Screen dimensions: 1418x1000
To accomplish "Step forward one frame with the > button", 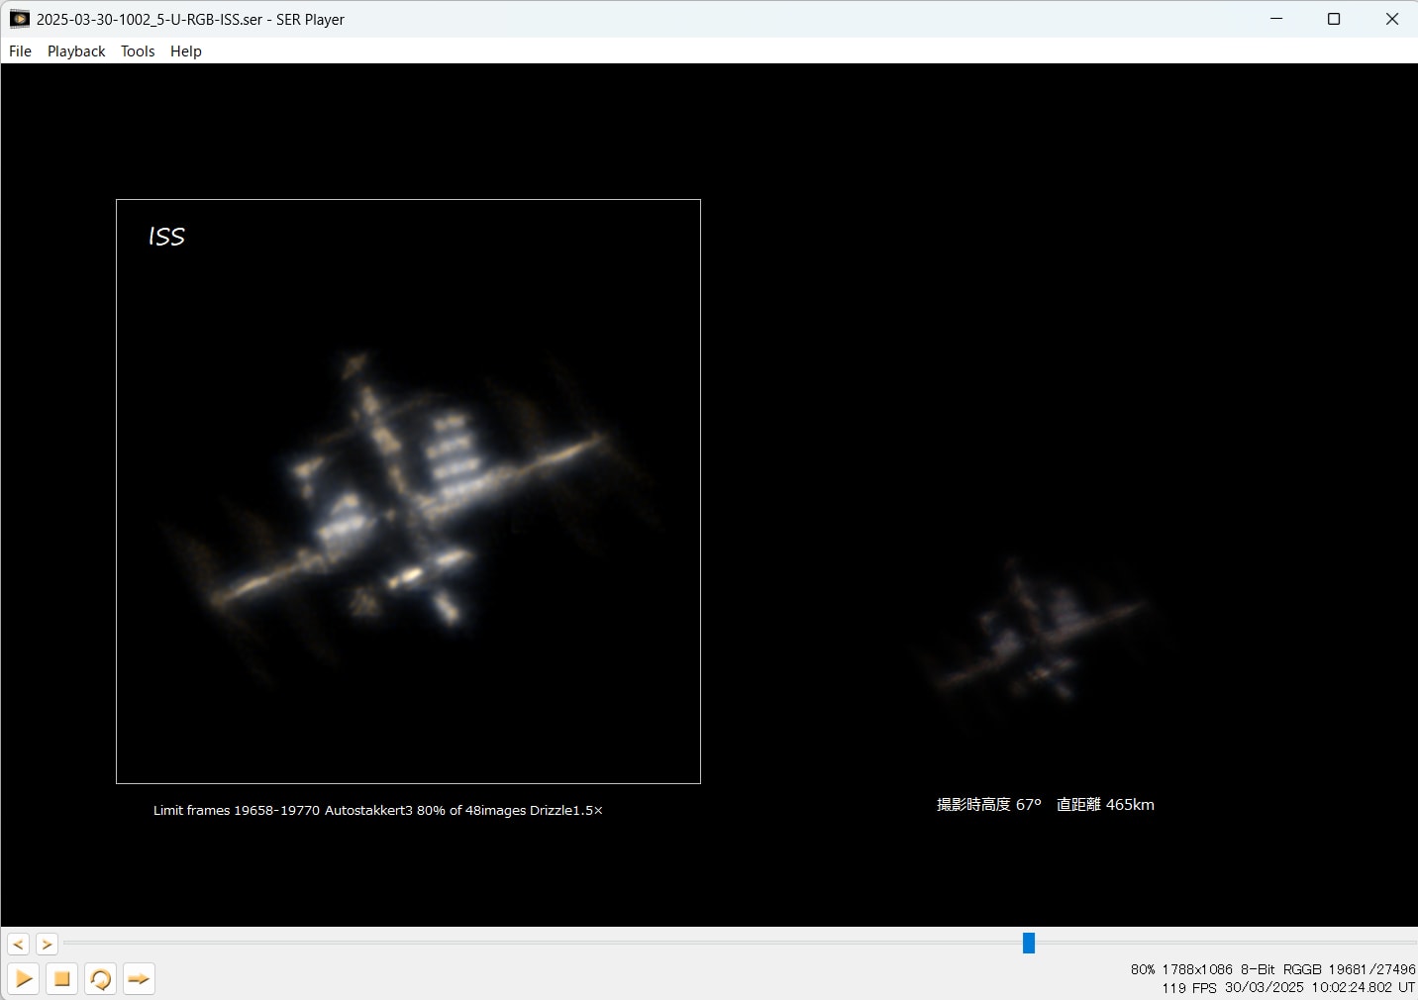I will point(47,945).
